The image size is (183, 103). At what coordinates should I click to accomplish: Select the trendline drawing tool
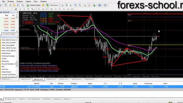pyautogui.click(x=12, y=9)
